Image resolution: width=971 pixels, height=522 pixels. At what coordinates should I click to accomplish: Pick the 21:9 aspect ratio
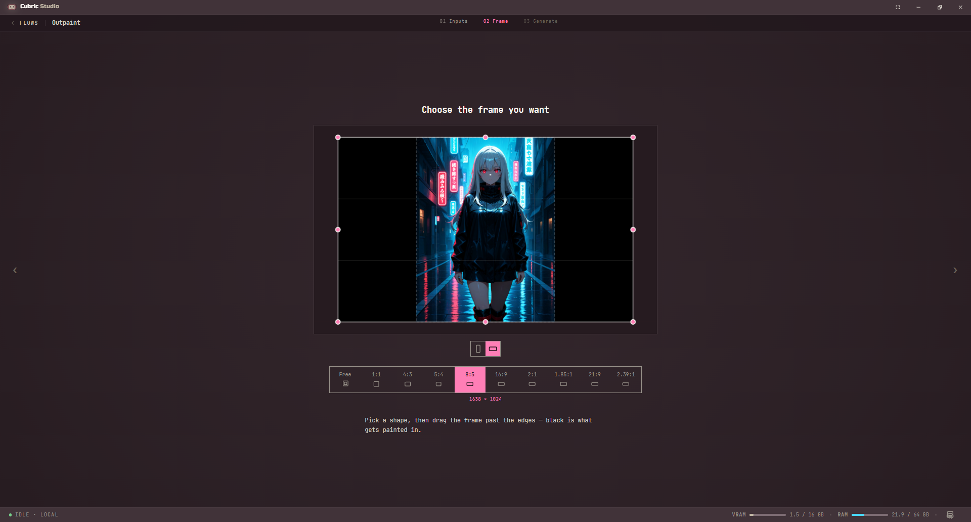tap(595, 379)
